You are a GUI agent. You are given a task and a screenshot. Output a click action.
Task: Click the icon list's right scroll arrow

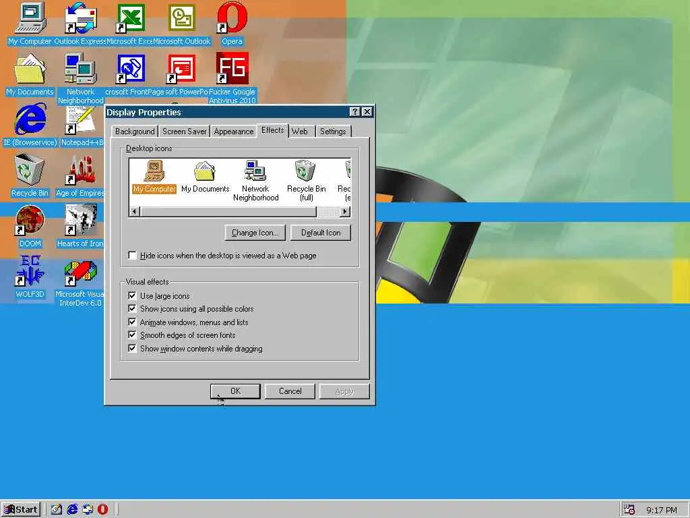pos(346,212)
